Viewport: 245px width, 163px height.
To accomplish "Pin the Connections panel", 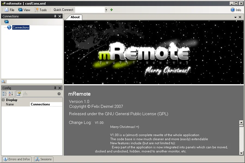I will (x=55, y=16).
